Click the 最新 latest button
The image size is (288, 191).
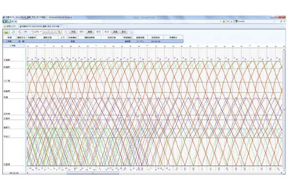tap(124, 32)
